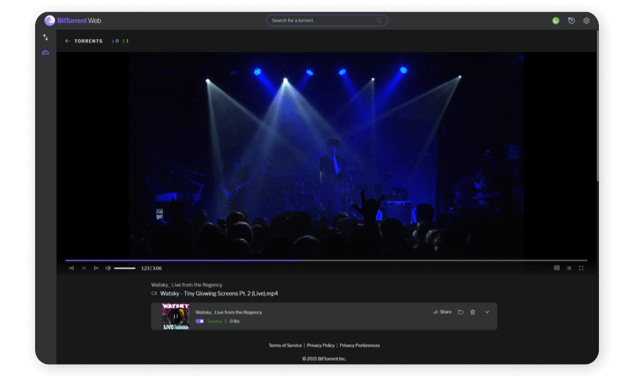
Task: Click the download count indicator '0'
Action: (115, 41)
